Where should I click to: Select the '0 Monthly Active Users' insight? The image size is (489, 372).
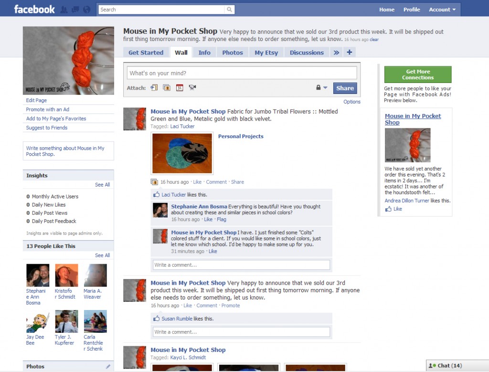pyautogui.click(x=53, y=196)
